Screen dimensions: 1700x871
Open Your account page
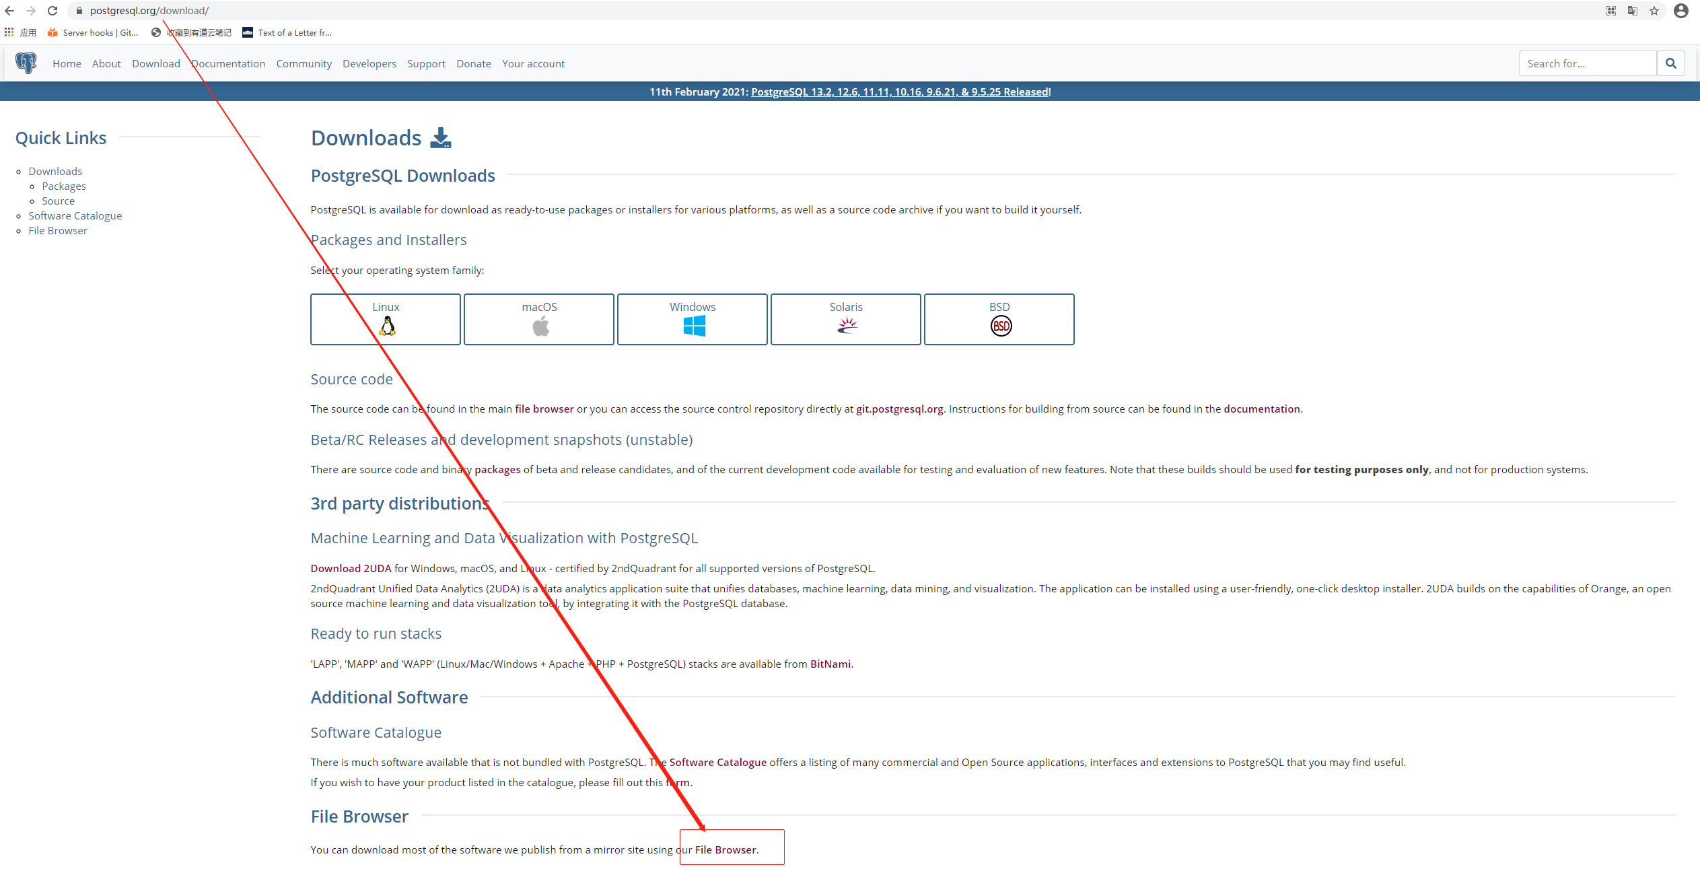(533, 63)
